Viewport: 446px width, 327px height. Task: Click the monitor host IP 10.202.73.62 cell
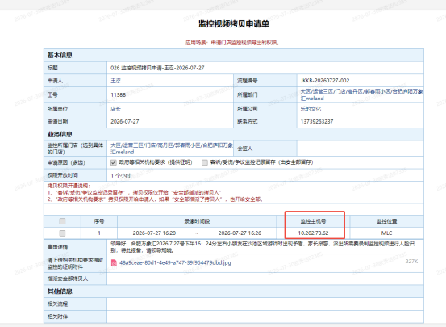pyautogui.click(x=313, y=233)
